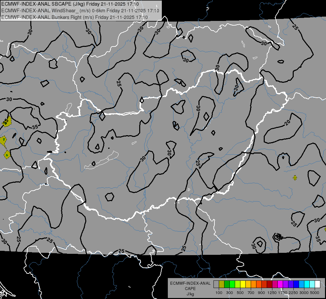Image resolution: width=326 pixels, height=299 pixels.
Task: Click the ECMWF-INDEX-ANAL legend title
Action: [190, 283]
